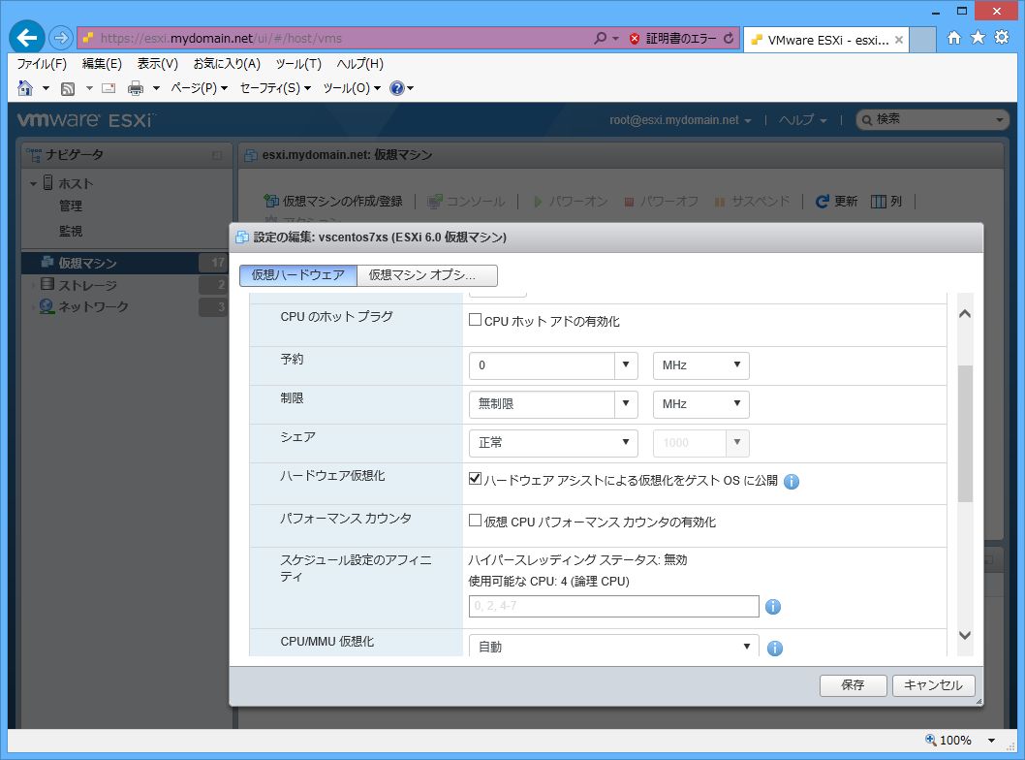Open the ページ(P) command bar menu
Screen dimensions: 1025x760
[199, 87]
